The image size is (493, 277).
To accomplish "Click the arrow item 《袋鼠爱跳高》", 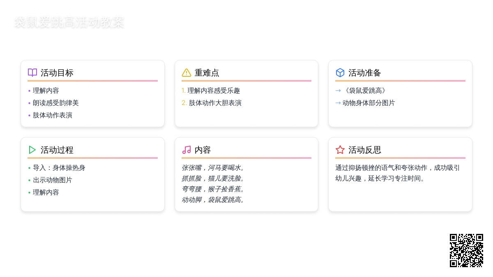I will coord(361,91).
